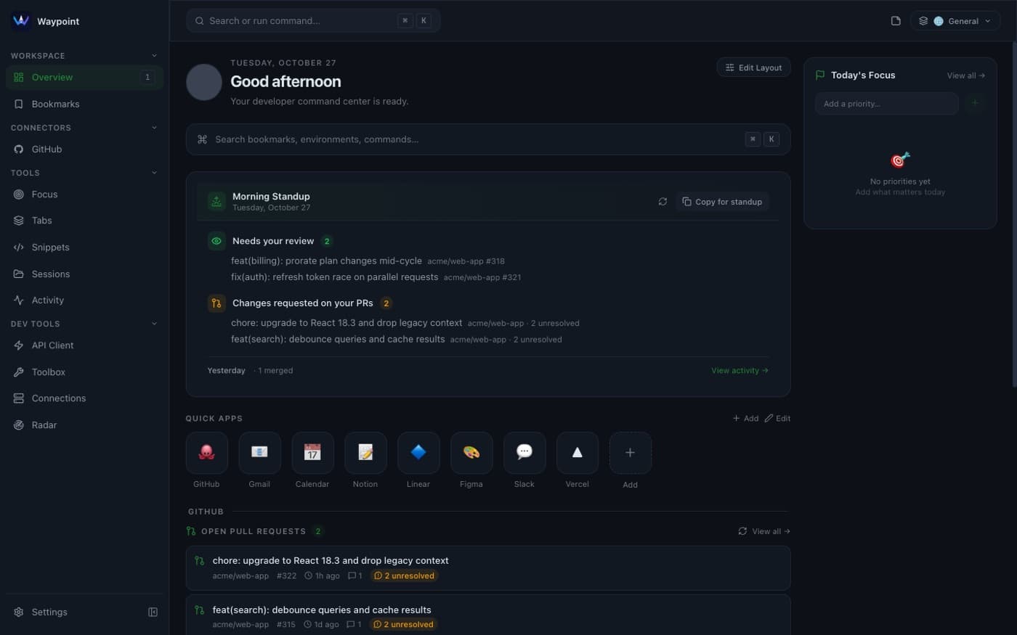Click the search bookmarks, environments field
1017x635 pixels.
coord(488,139)
